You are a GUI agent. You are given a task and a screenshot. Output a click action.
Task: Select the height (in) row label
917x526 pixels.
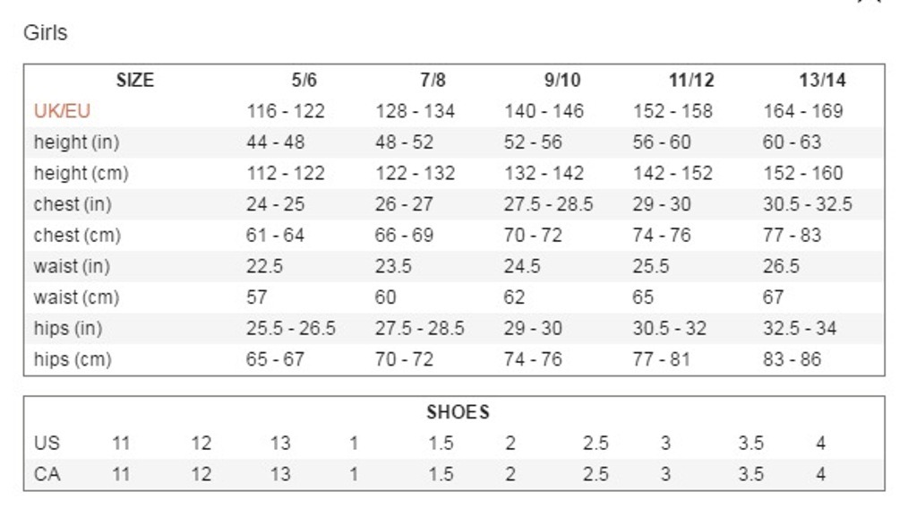(77, 142)
